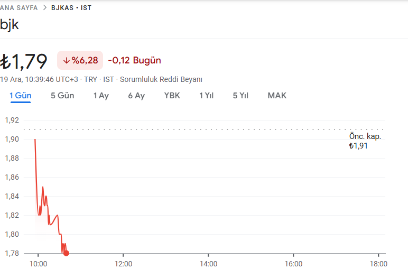Select the YBK year-to-date tab
Viewport: 408px width, 278px height.
point(172,96)
